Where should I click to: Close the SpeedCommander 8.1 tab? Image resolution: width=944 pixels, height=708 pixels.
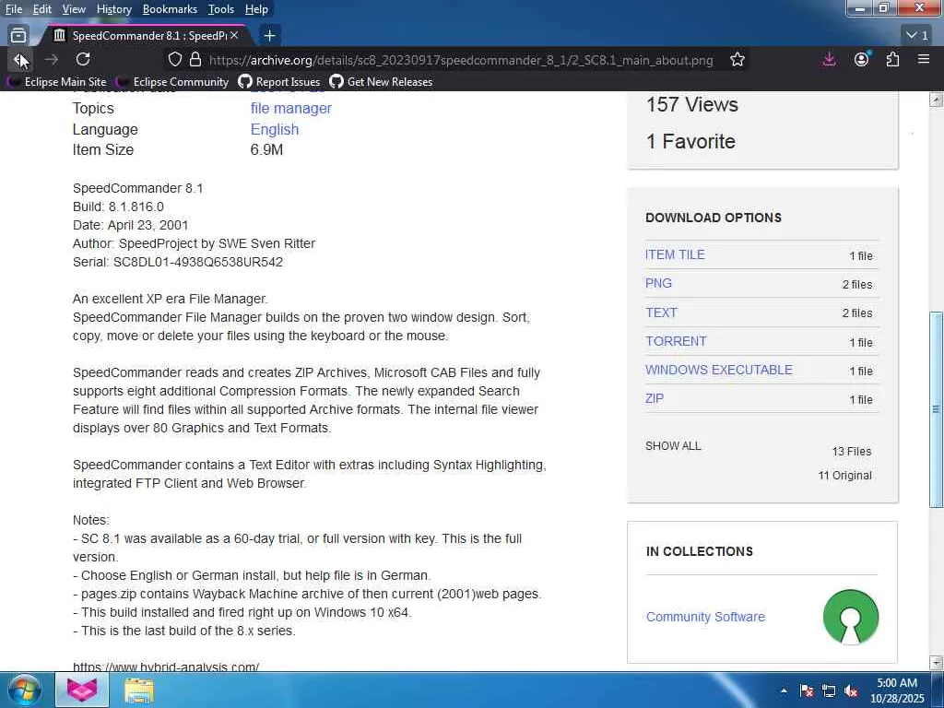click(x=234, y=36)
